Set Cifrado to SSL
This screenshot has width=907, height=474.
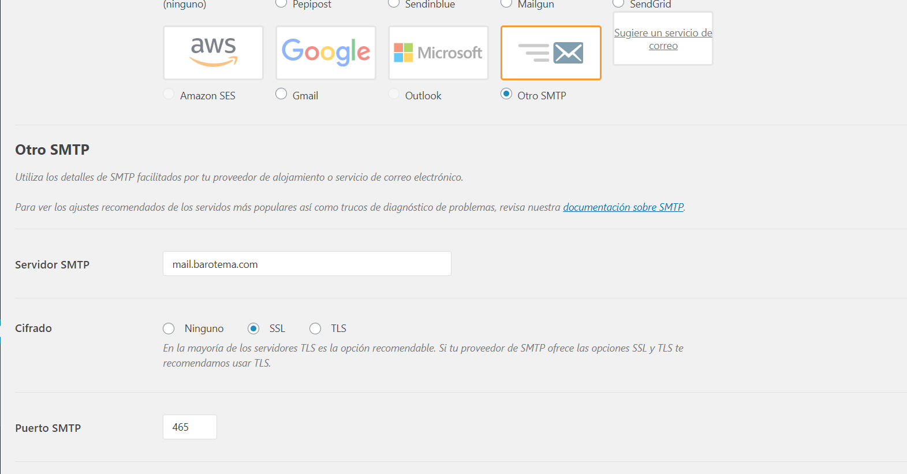pos(253,329)
